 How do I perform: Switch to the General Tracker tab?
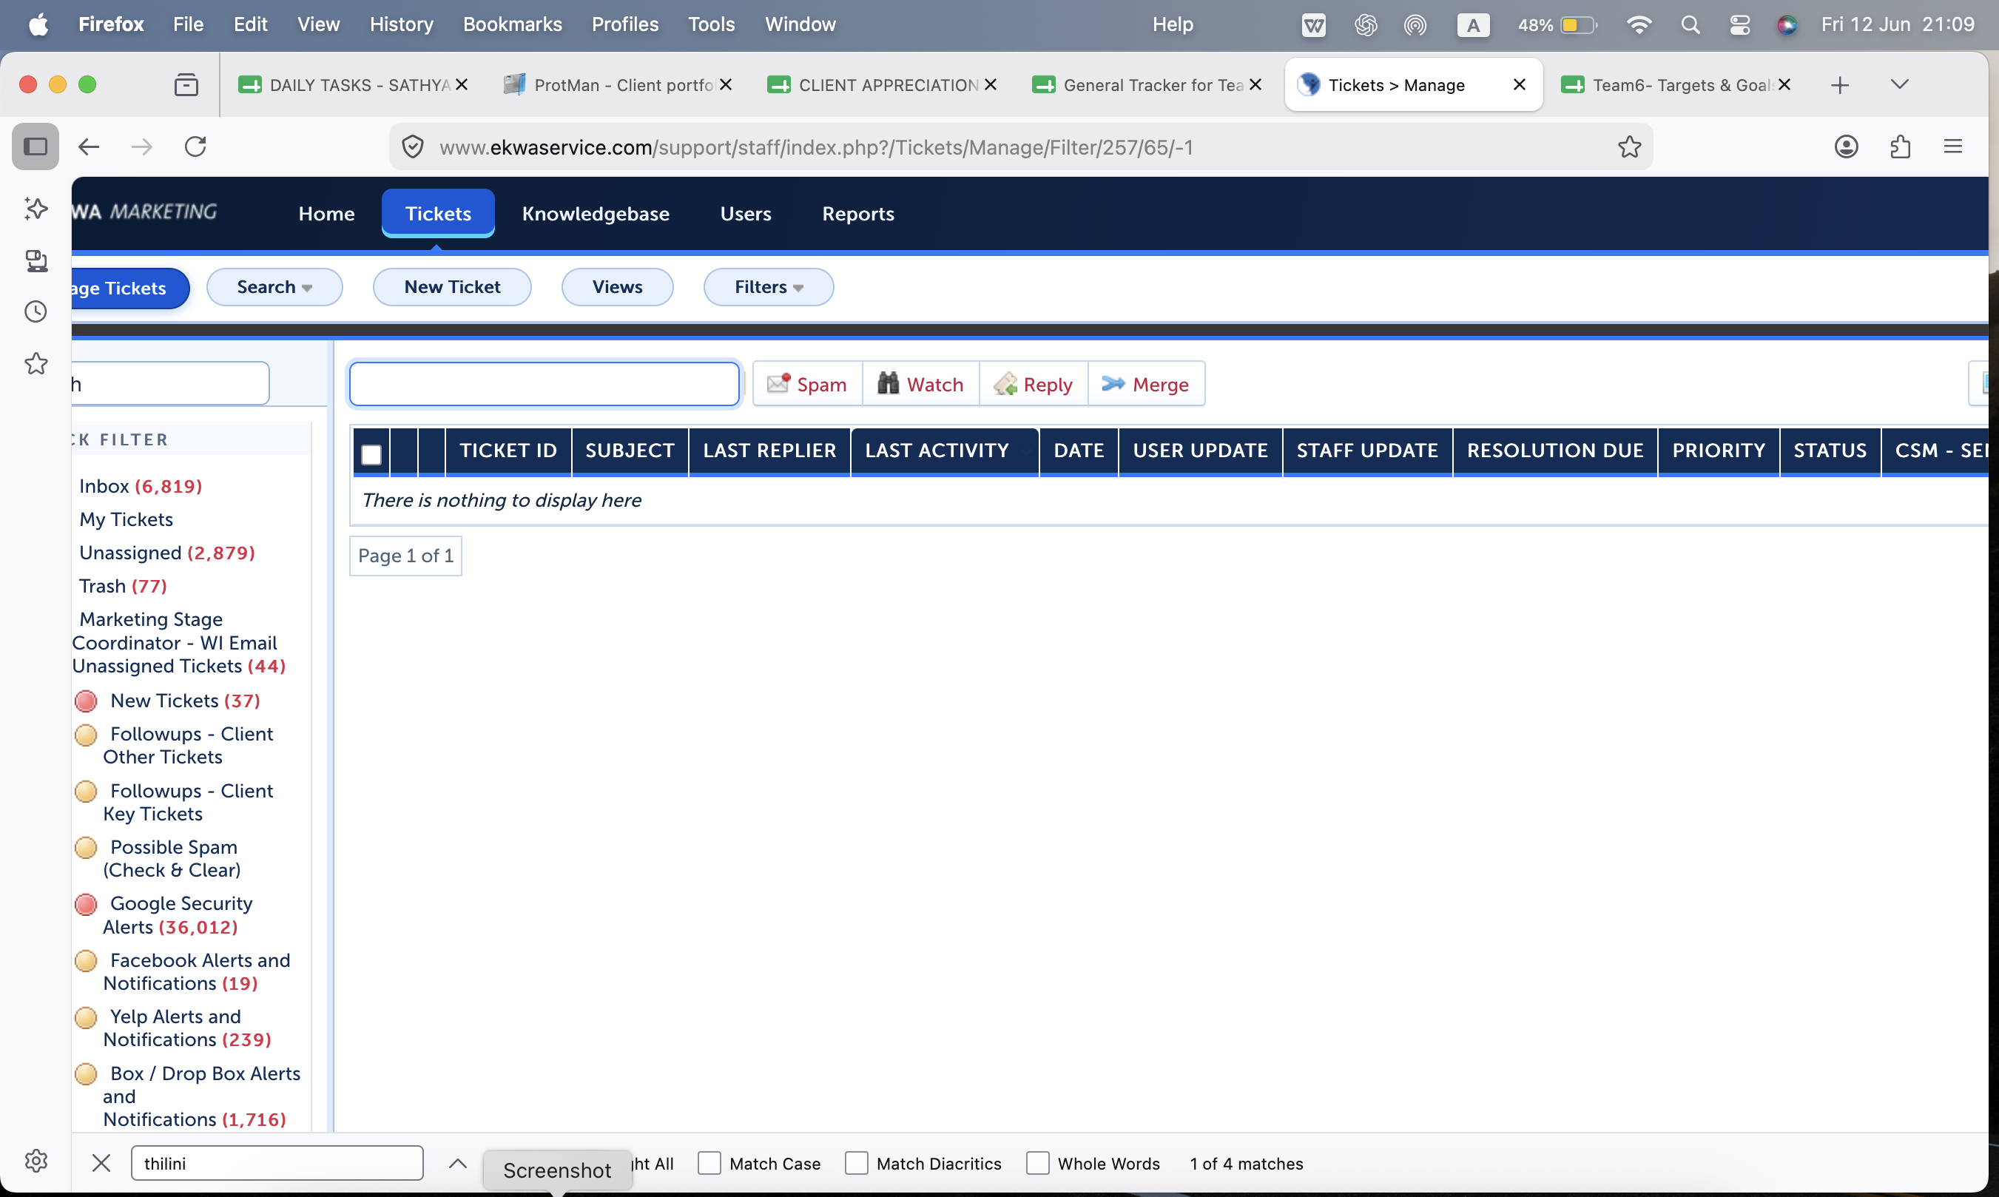coord(1147,84)
